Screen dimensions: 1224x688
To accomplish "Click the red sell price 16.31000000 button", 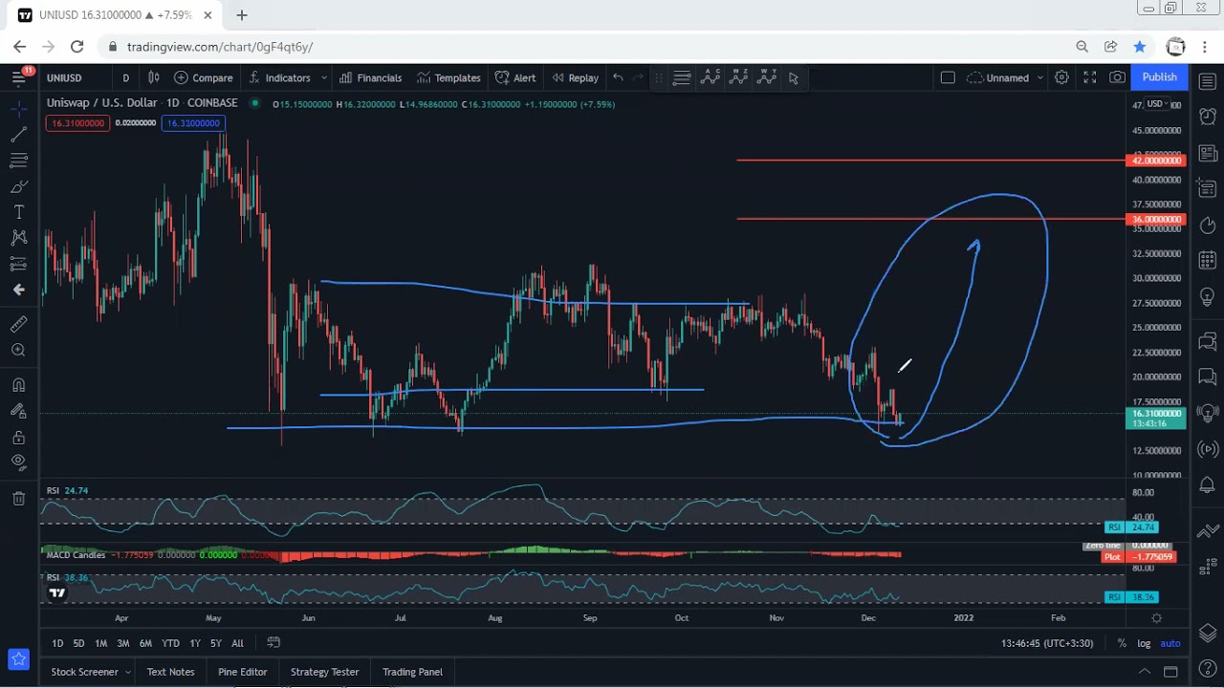I will point(77,123).
